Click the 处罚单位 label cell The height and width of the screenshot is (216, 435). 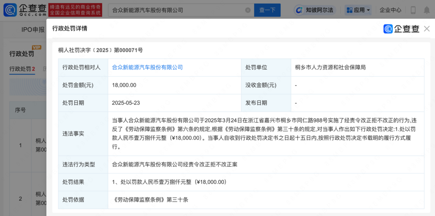[x=266, y=67]
